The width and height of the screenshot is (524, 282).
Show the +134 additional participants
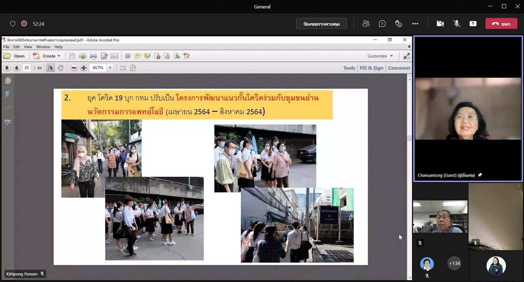click(454, 264)
